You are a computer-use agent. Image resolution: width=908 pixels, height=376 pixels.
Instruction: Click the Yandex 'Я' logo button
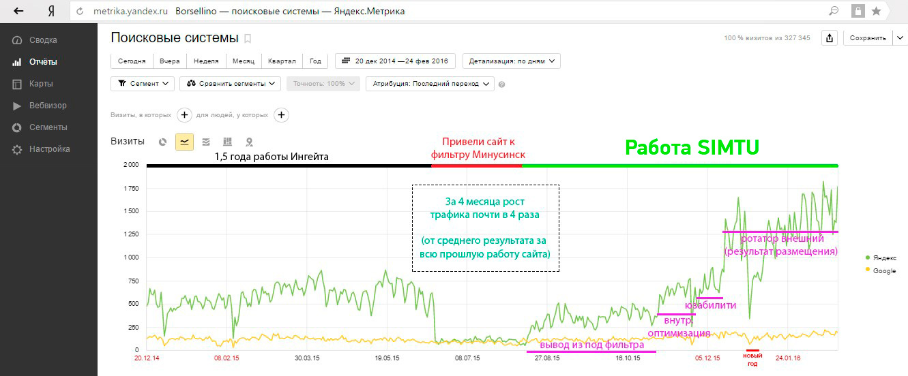coord(52,12)
